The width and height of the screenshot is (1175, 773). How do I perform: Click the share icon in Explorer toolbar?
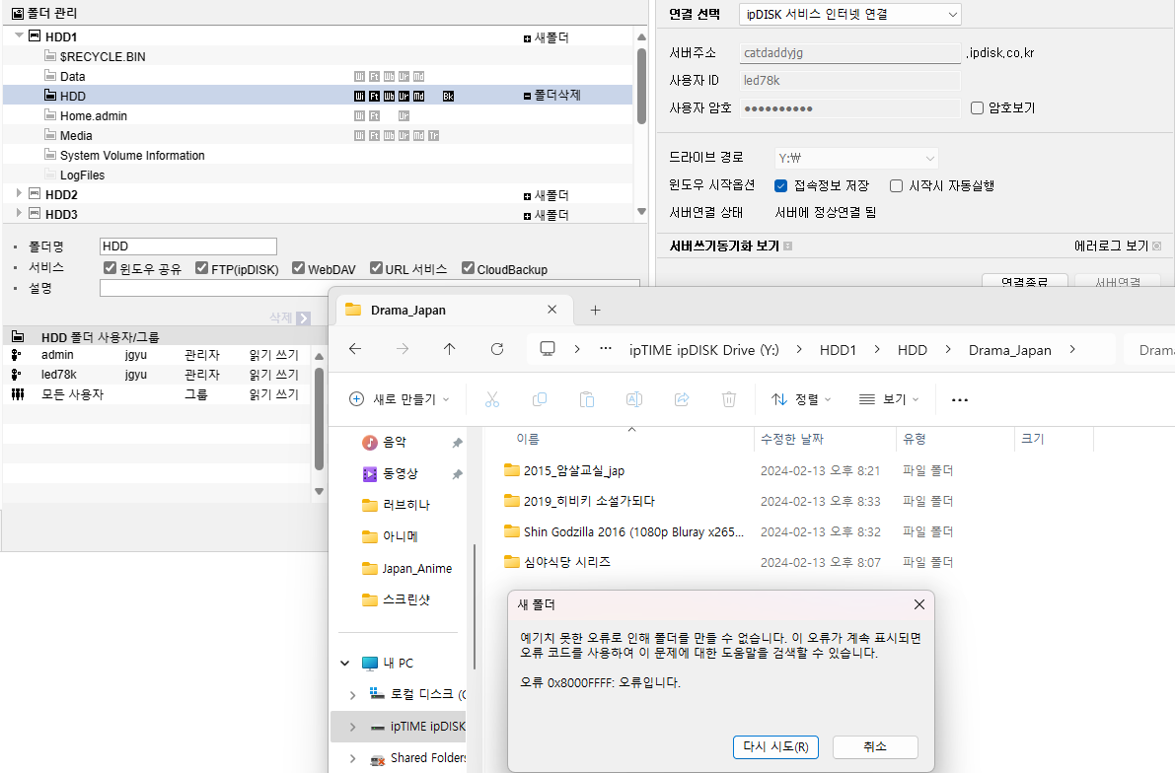click(682, 399)
